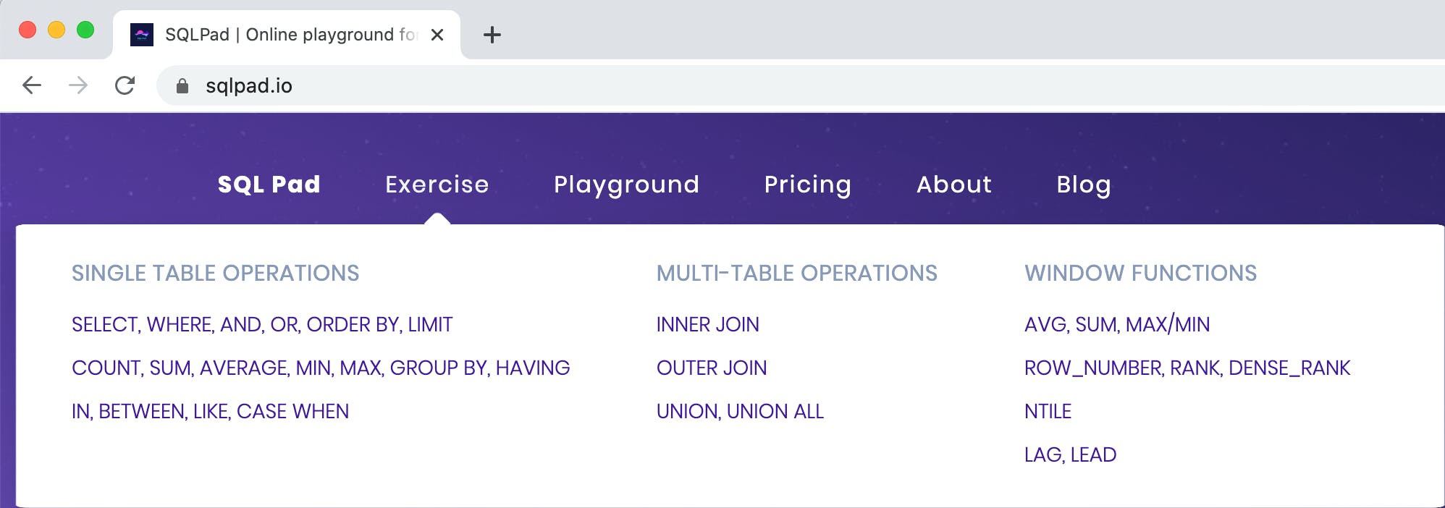This screenshot has width=1445, height=508.
Task: Click the browser back arrow
Action: coord(32,85)
